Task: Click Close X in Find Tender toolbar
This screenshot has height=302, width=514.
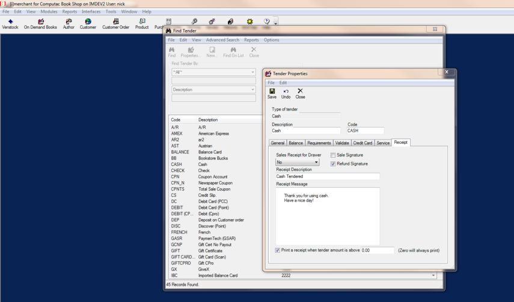Action: pyautogui.click(x=254, y=52)
